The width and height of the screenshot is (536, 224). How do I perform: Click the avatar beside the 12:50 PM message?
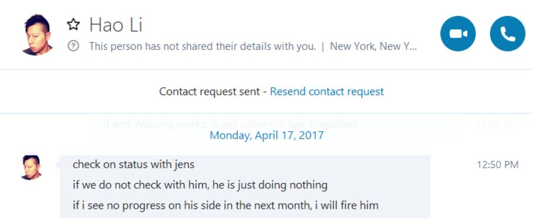click(31, 167)
